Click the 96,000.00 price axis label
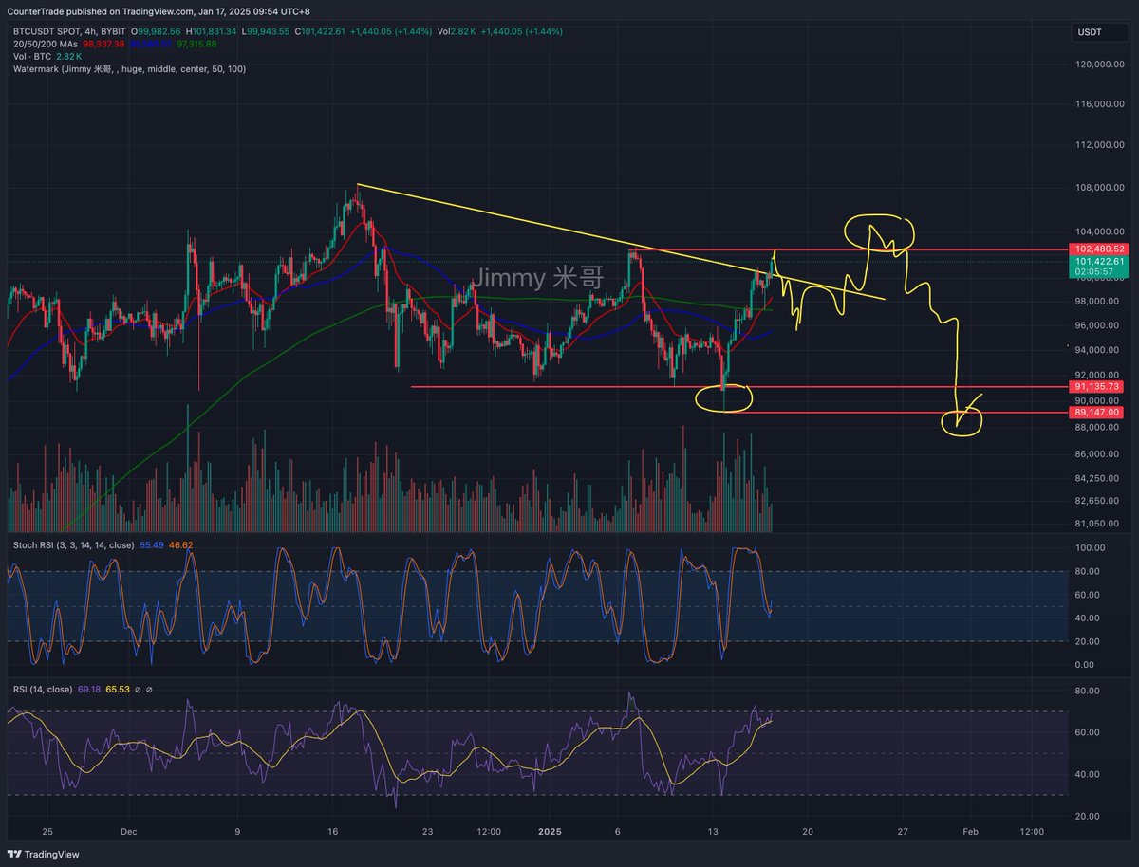 1099,325
